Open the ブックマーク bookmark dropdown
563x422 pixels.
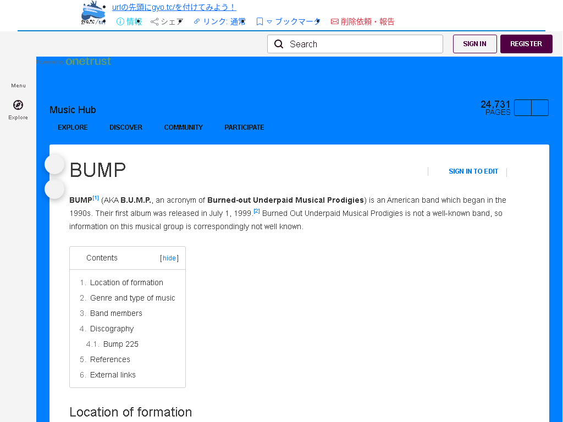click(x=288, y=21)
